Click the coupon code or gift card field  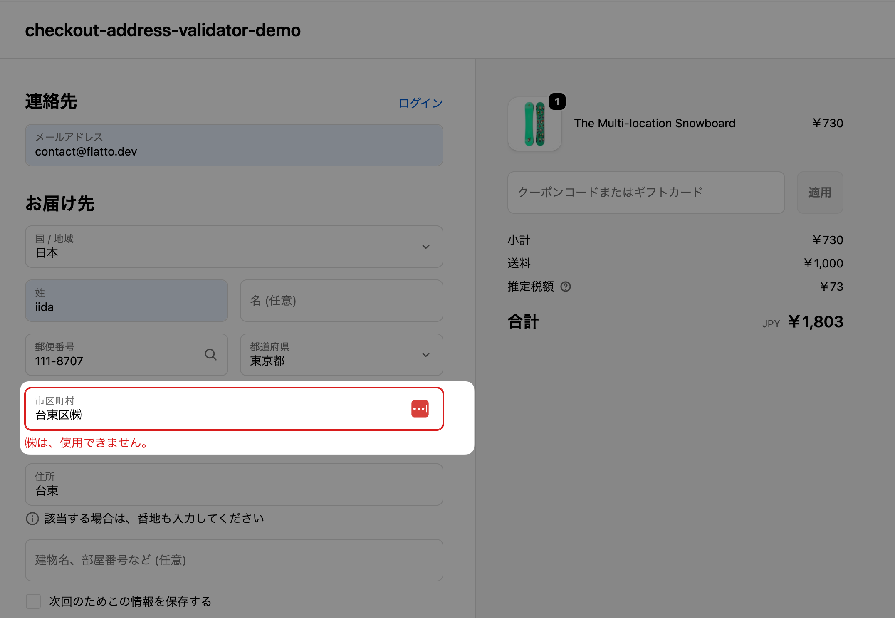(645, 193)
